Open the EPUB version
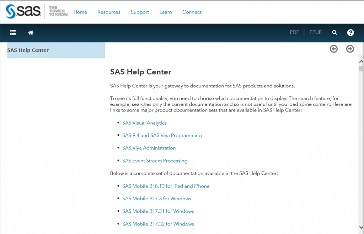 point(315,32)
